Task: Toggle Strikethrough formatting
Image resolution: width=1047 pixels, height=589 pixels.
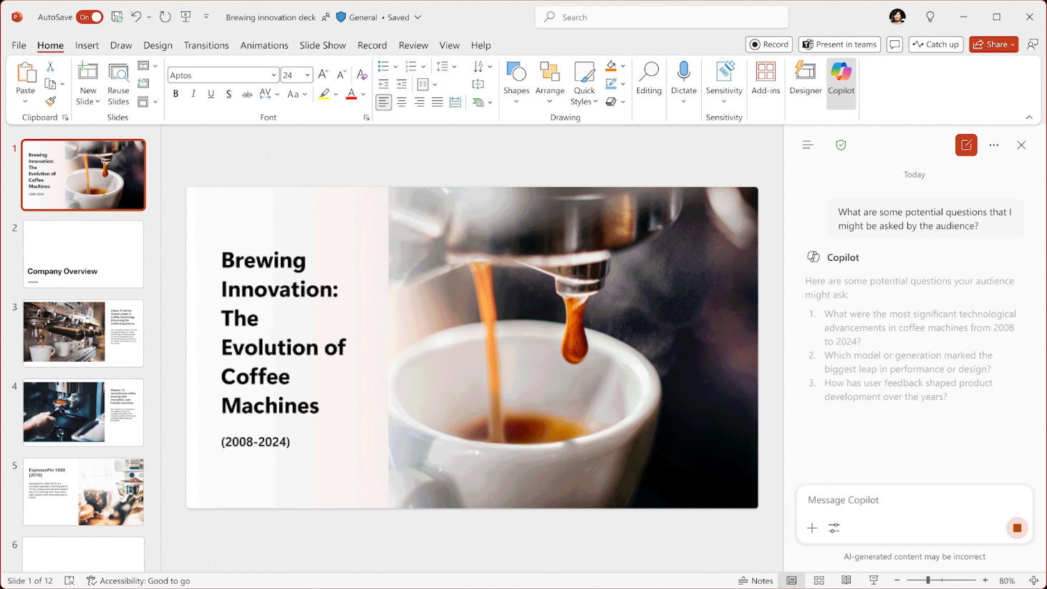Action: (246, 94)
